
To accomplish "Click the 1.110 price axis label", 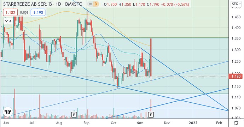I will tap(236, 97).
